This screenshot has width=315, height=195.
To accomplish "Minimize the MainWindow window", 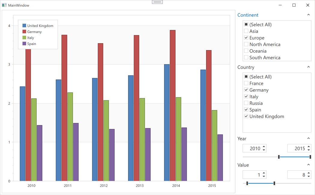I will pyautogui.click(x=280, y=5).
